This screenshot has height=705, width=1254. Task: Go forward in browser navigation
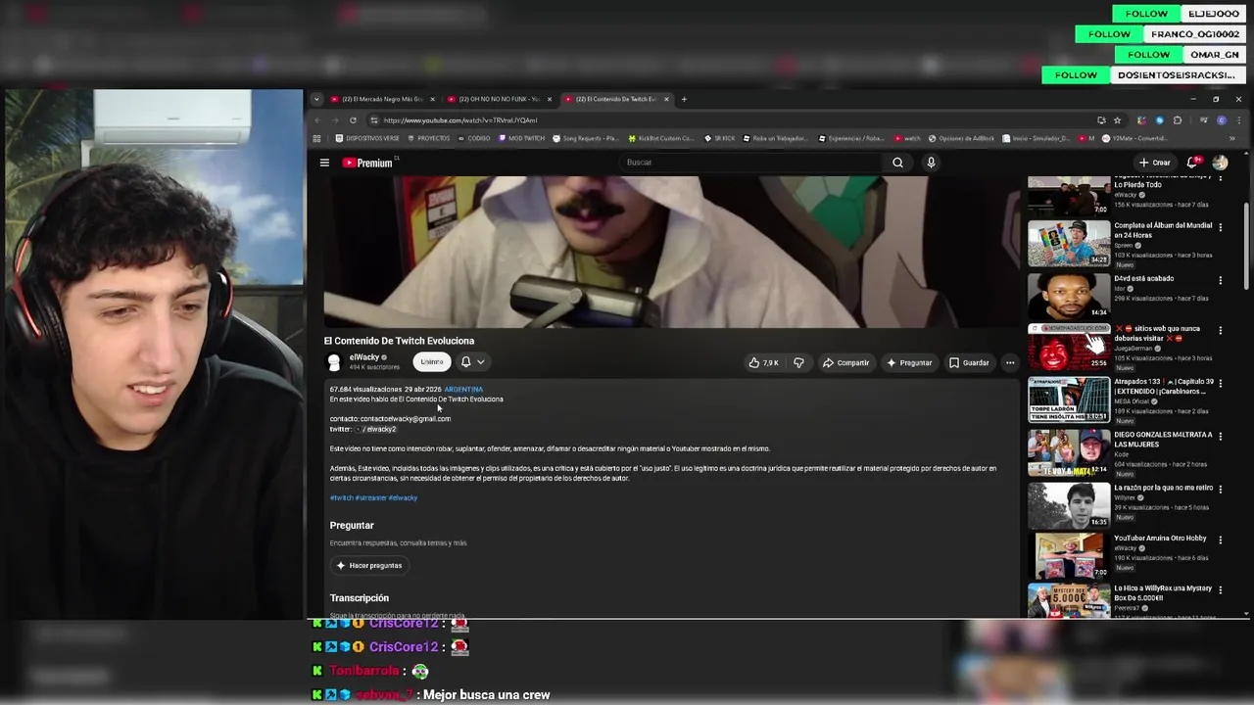(x=334, y=120)
